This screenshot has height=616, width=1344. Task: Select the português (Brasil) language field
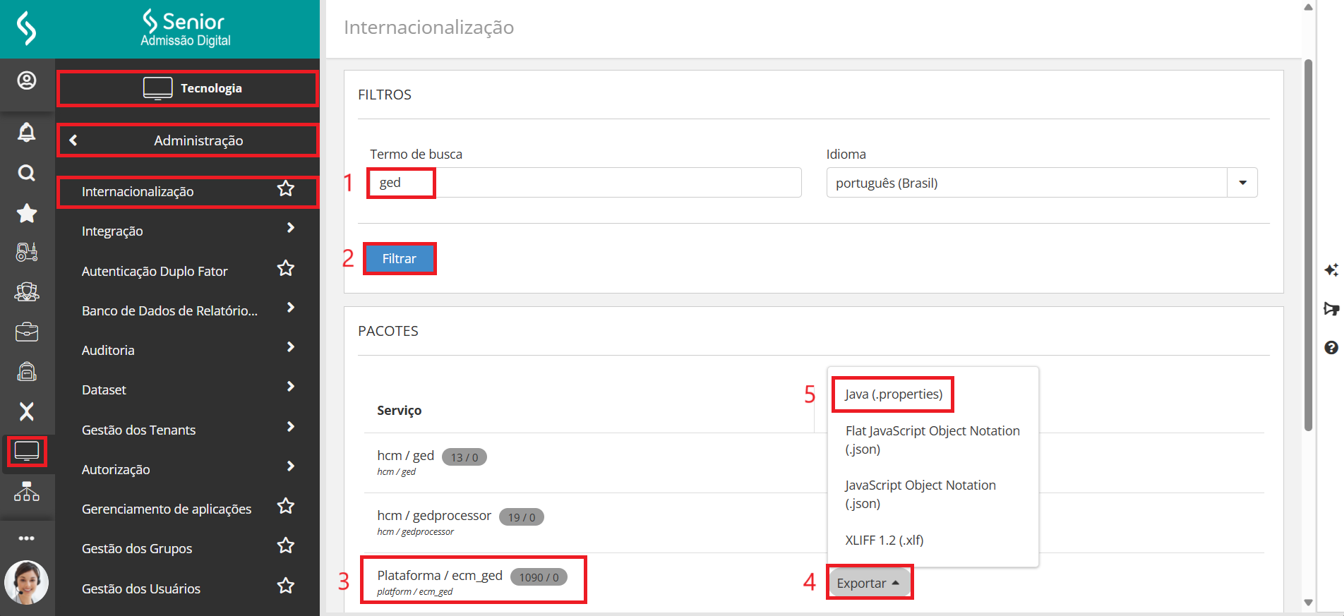coord(1027,183)
